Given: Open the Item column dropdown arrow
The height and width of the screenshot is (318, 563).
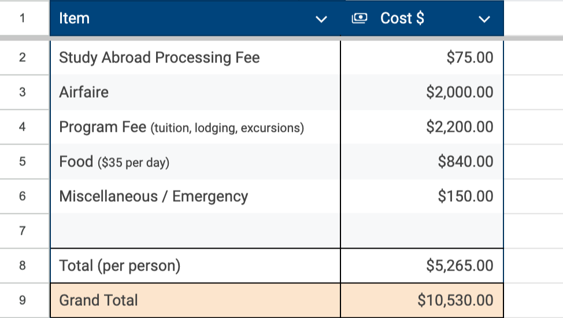Looking at the screenshot, I should point(321,19).
